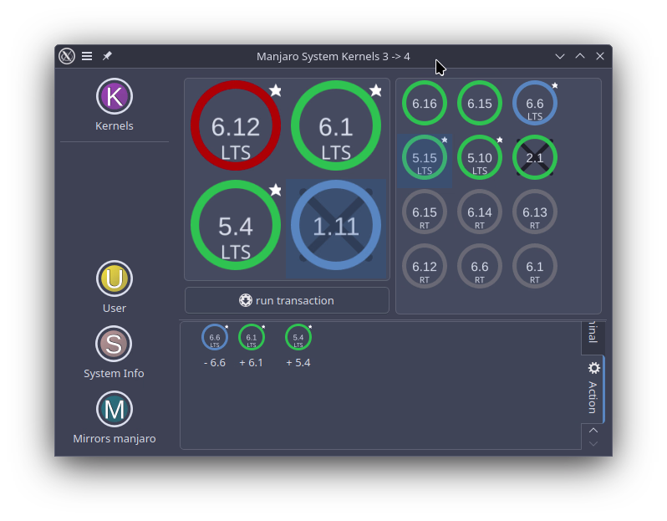Select the blue 6.6 LTS kernel in the available grid
Screen dimensions: 667x521
[535, 103]
